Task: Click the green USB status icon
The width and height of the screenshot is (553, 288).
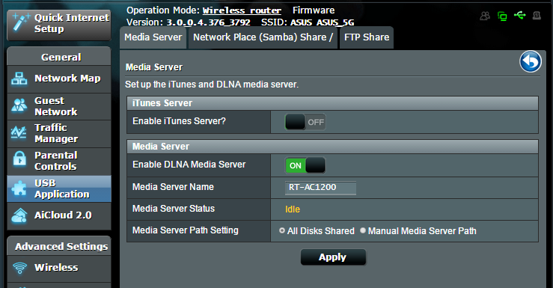Action: (x=520, y=15)
